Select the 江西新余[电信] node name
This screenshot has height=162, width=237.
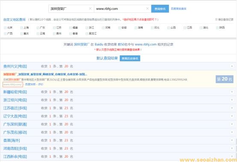15,156
